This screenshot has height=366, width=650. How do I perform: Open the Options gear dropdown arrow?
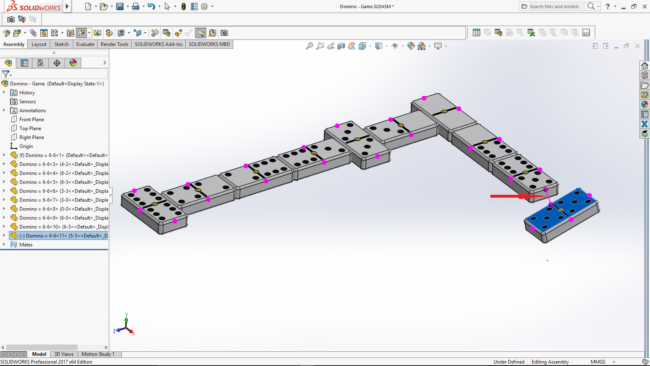tap(212, 7)
